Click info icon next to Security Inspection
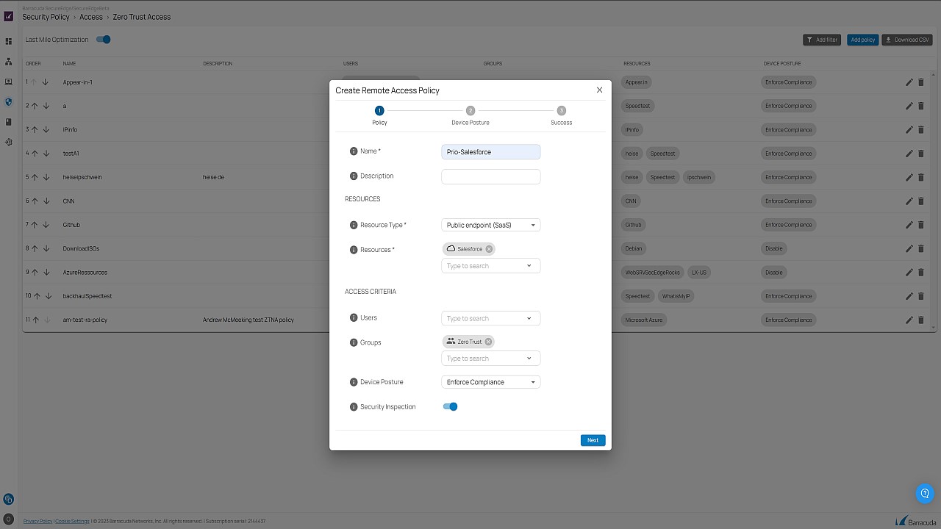Image resolution: width=941 pixels, height=529 pixels. tap(354, 407)
